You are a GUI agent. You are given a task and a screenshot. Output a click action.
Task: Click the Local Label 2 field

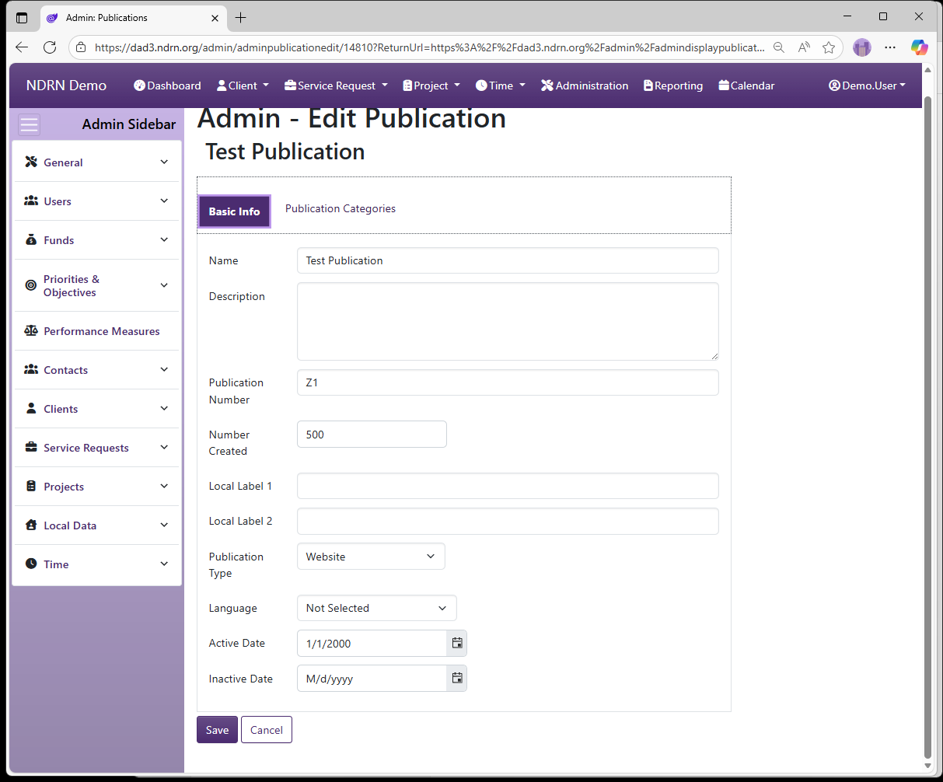(508, 522)
